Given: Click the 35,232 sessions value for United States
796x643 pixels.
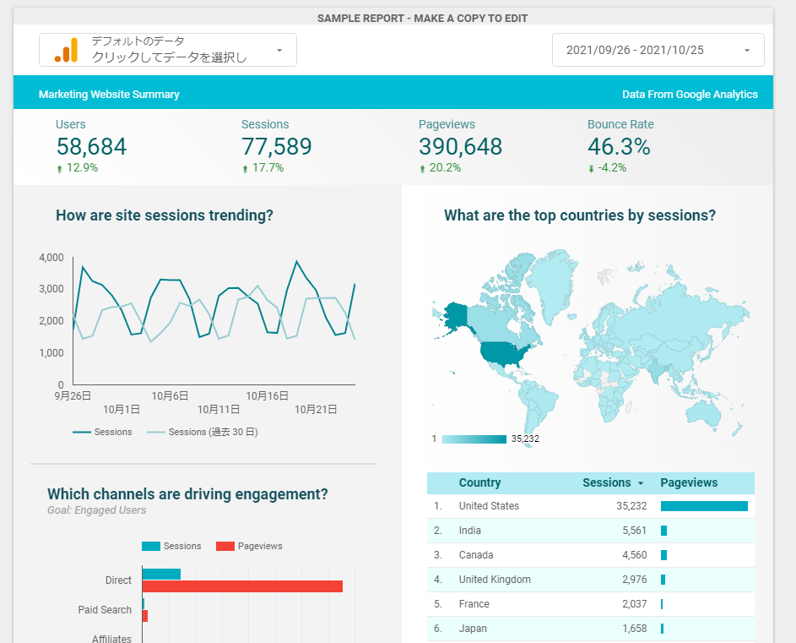Looking at the screenshot, I should pyautogui.click(x=631, y=506).
